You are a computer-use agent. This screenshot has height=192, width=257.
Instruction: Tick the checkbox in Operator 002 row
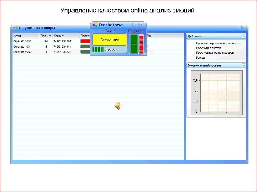[x=148, y=41]
